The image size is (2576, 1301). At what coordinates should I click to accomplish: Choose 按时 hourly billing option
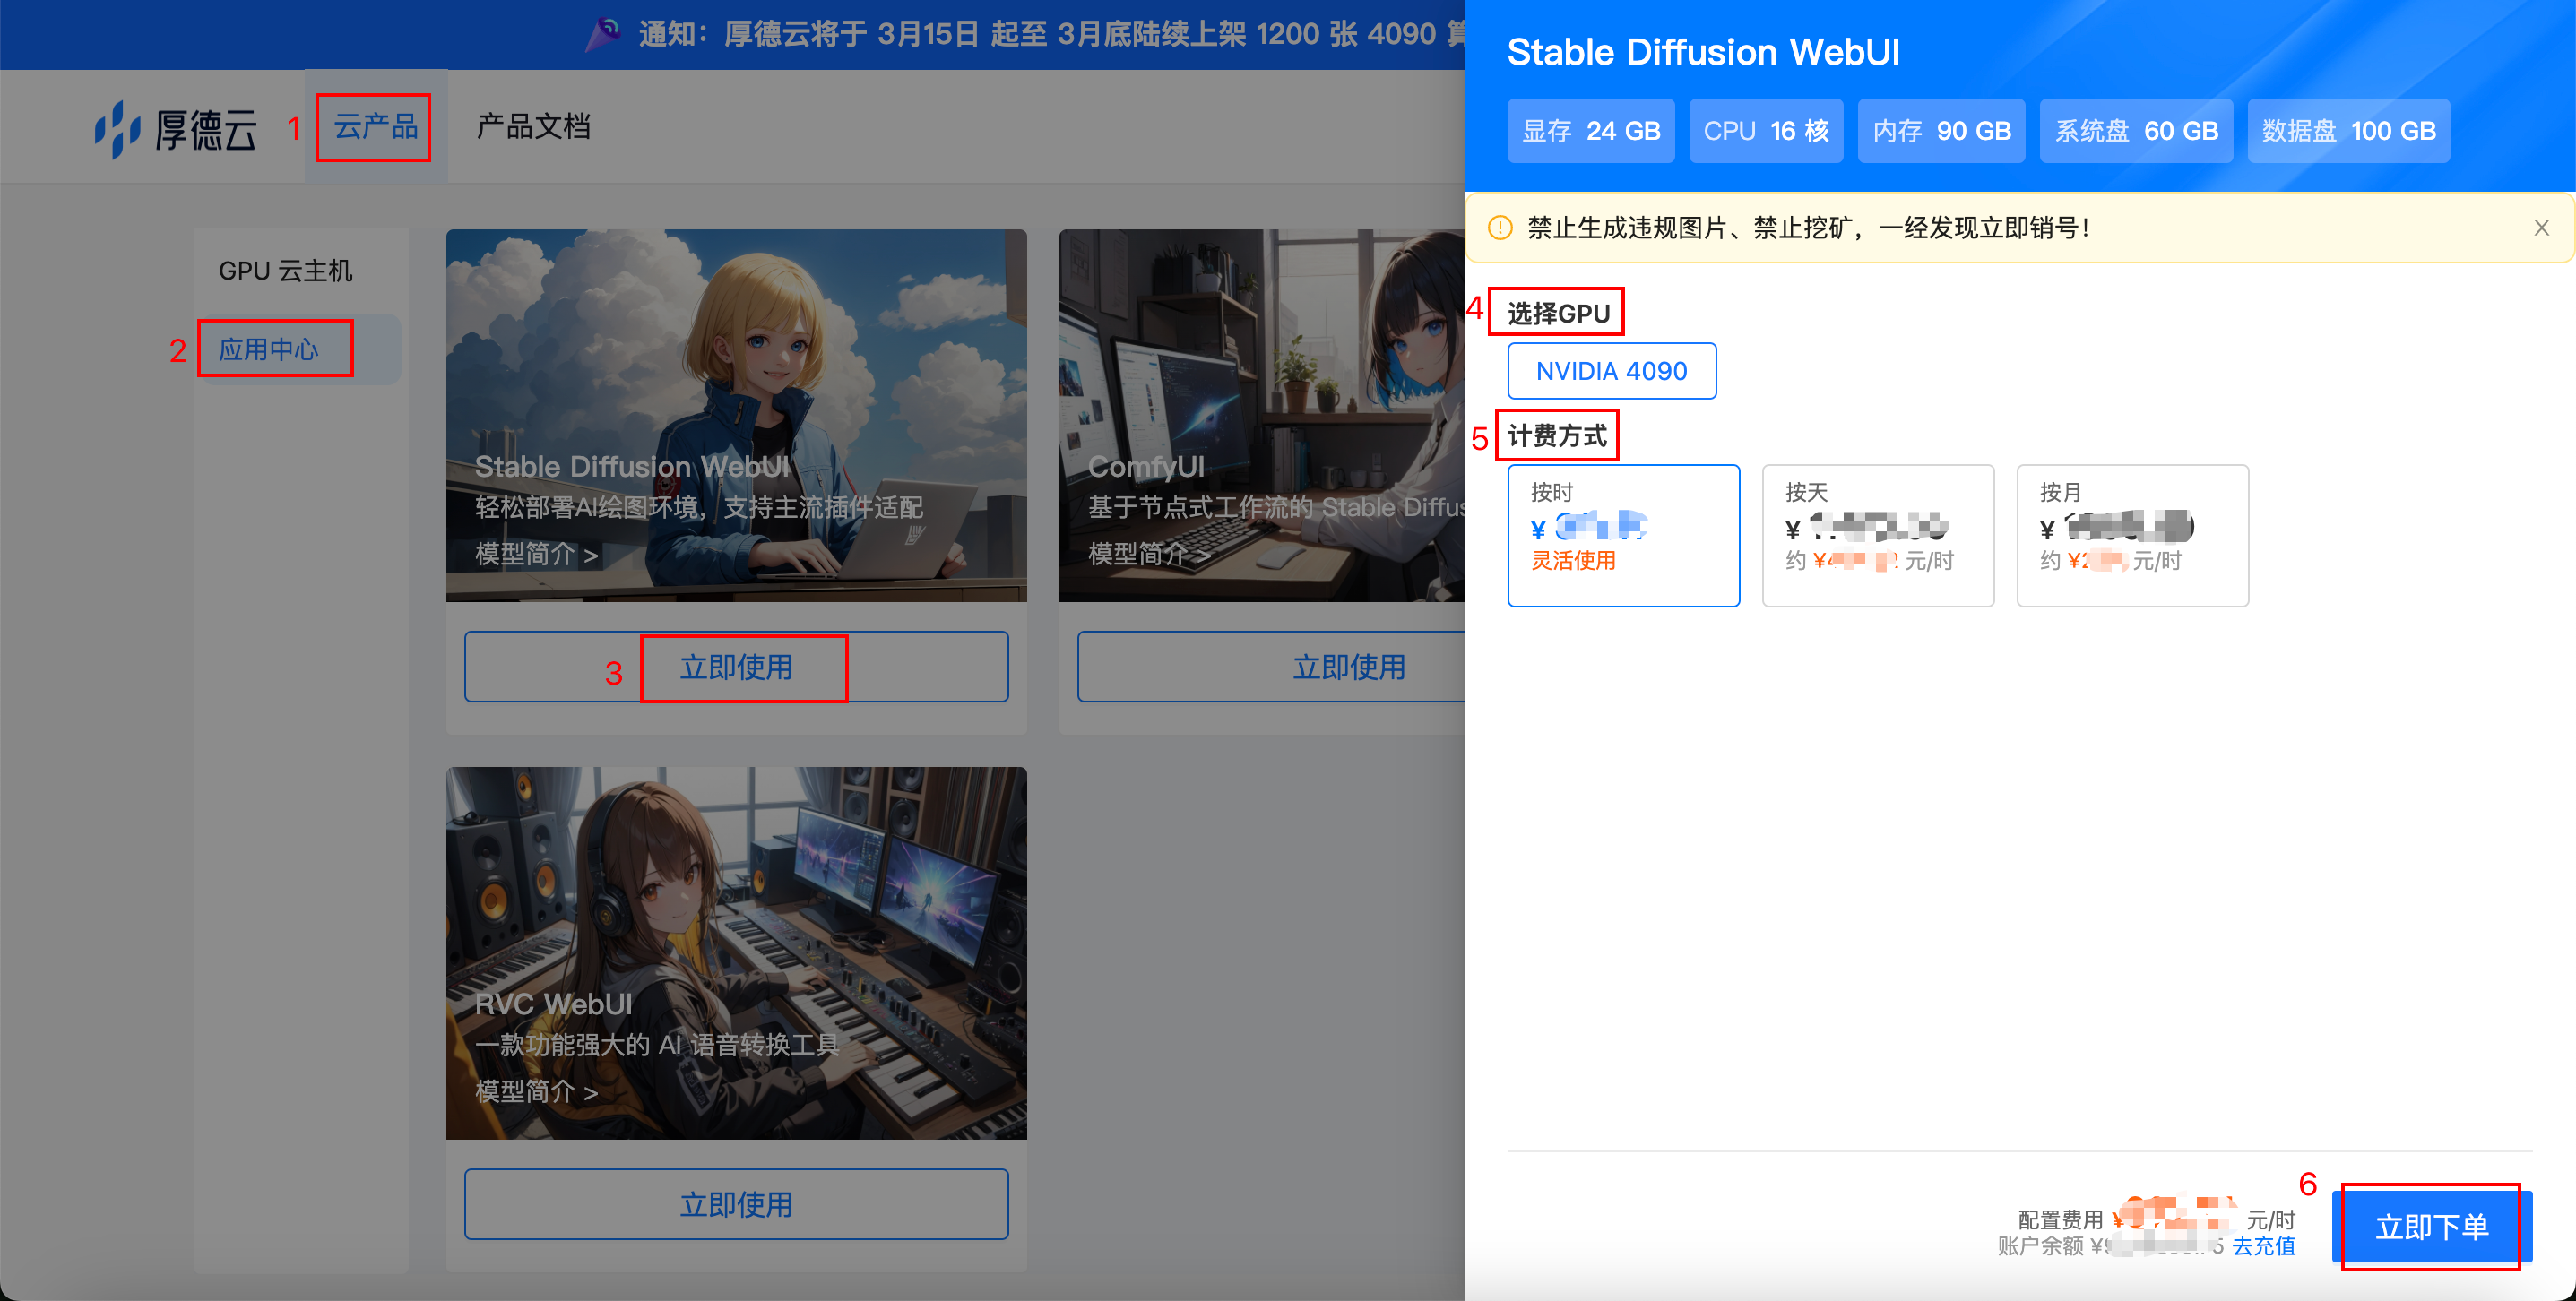(1622, 535)
